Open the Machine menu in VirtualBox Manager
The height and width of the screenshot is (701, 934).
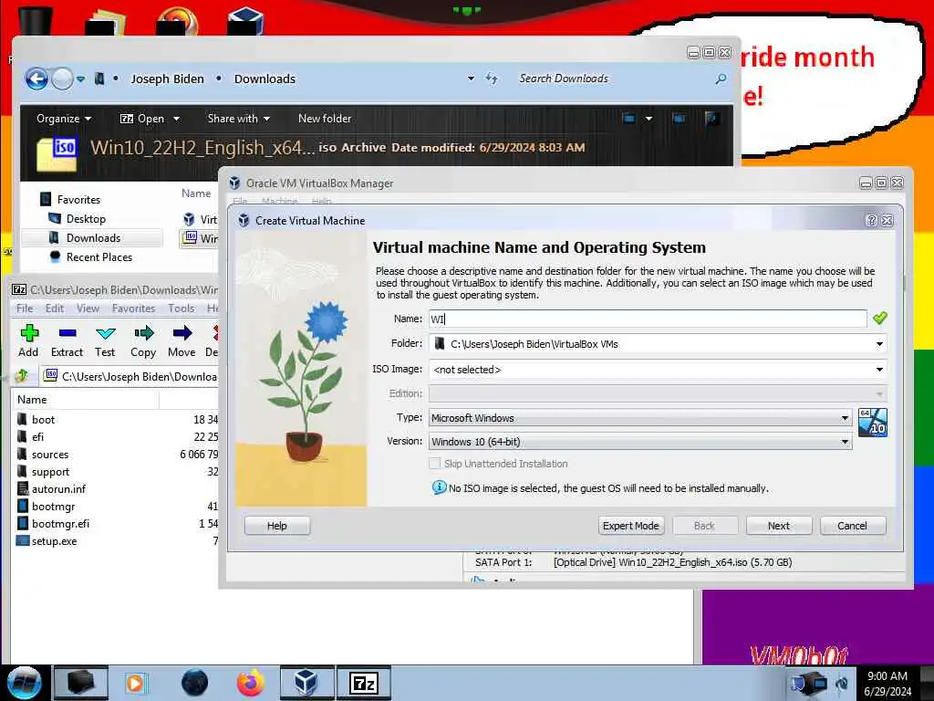tap(279, 201)
